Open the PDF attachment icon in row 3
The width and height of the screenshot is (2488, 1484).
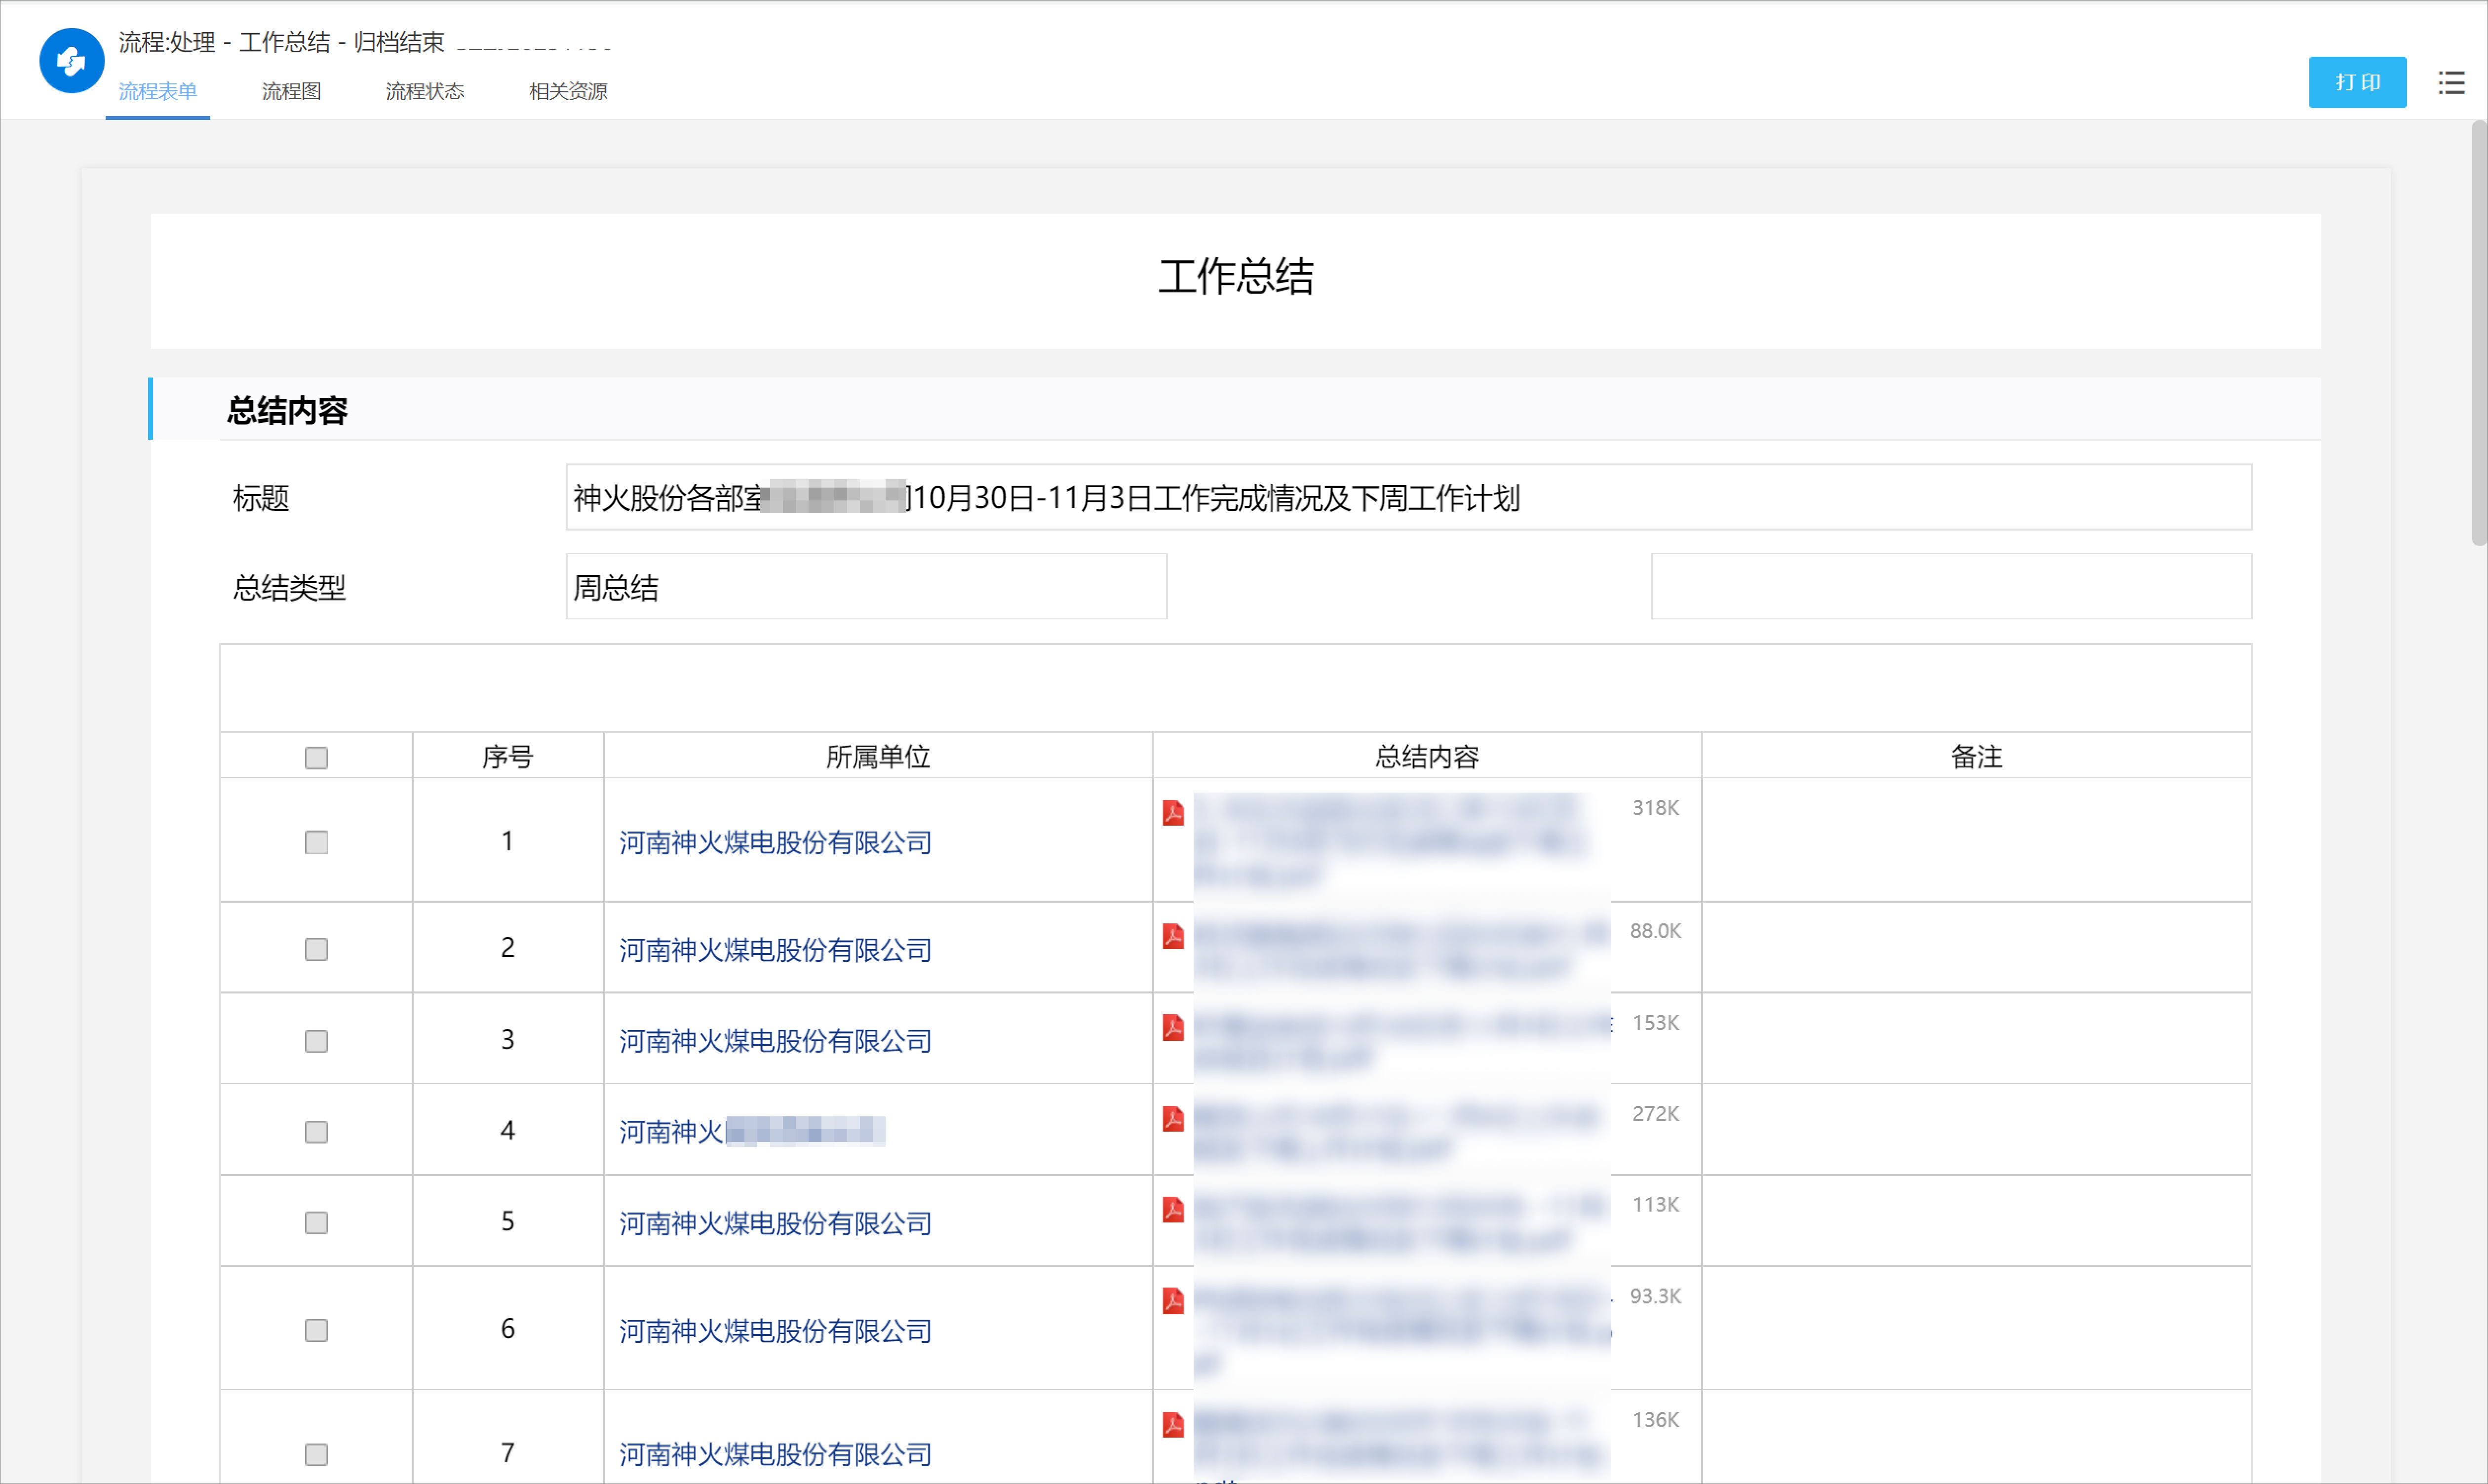(x=1173, y=1027)
